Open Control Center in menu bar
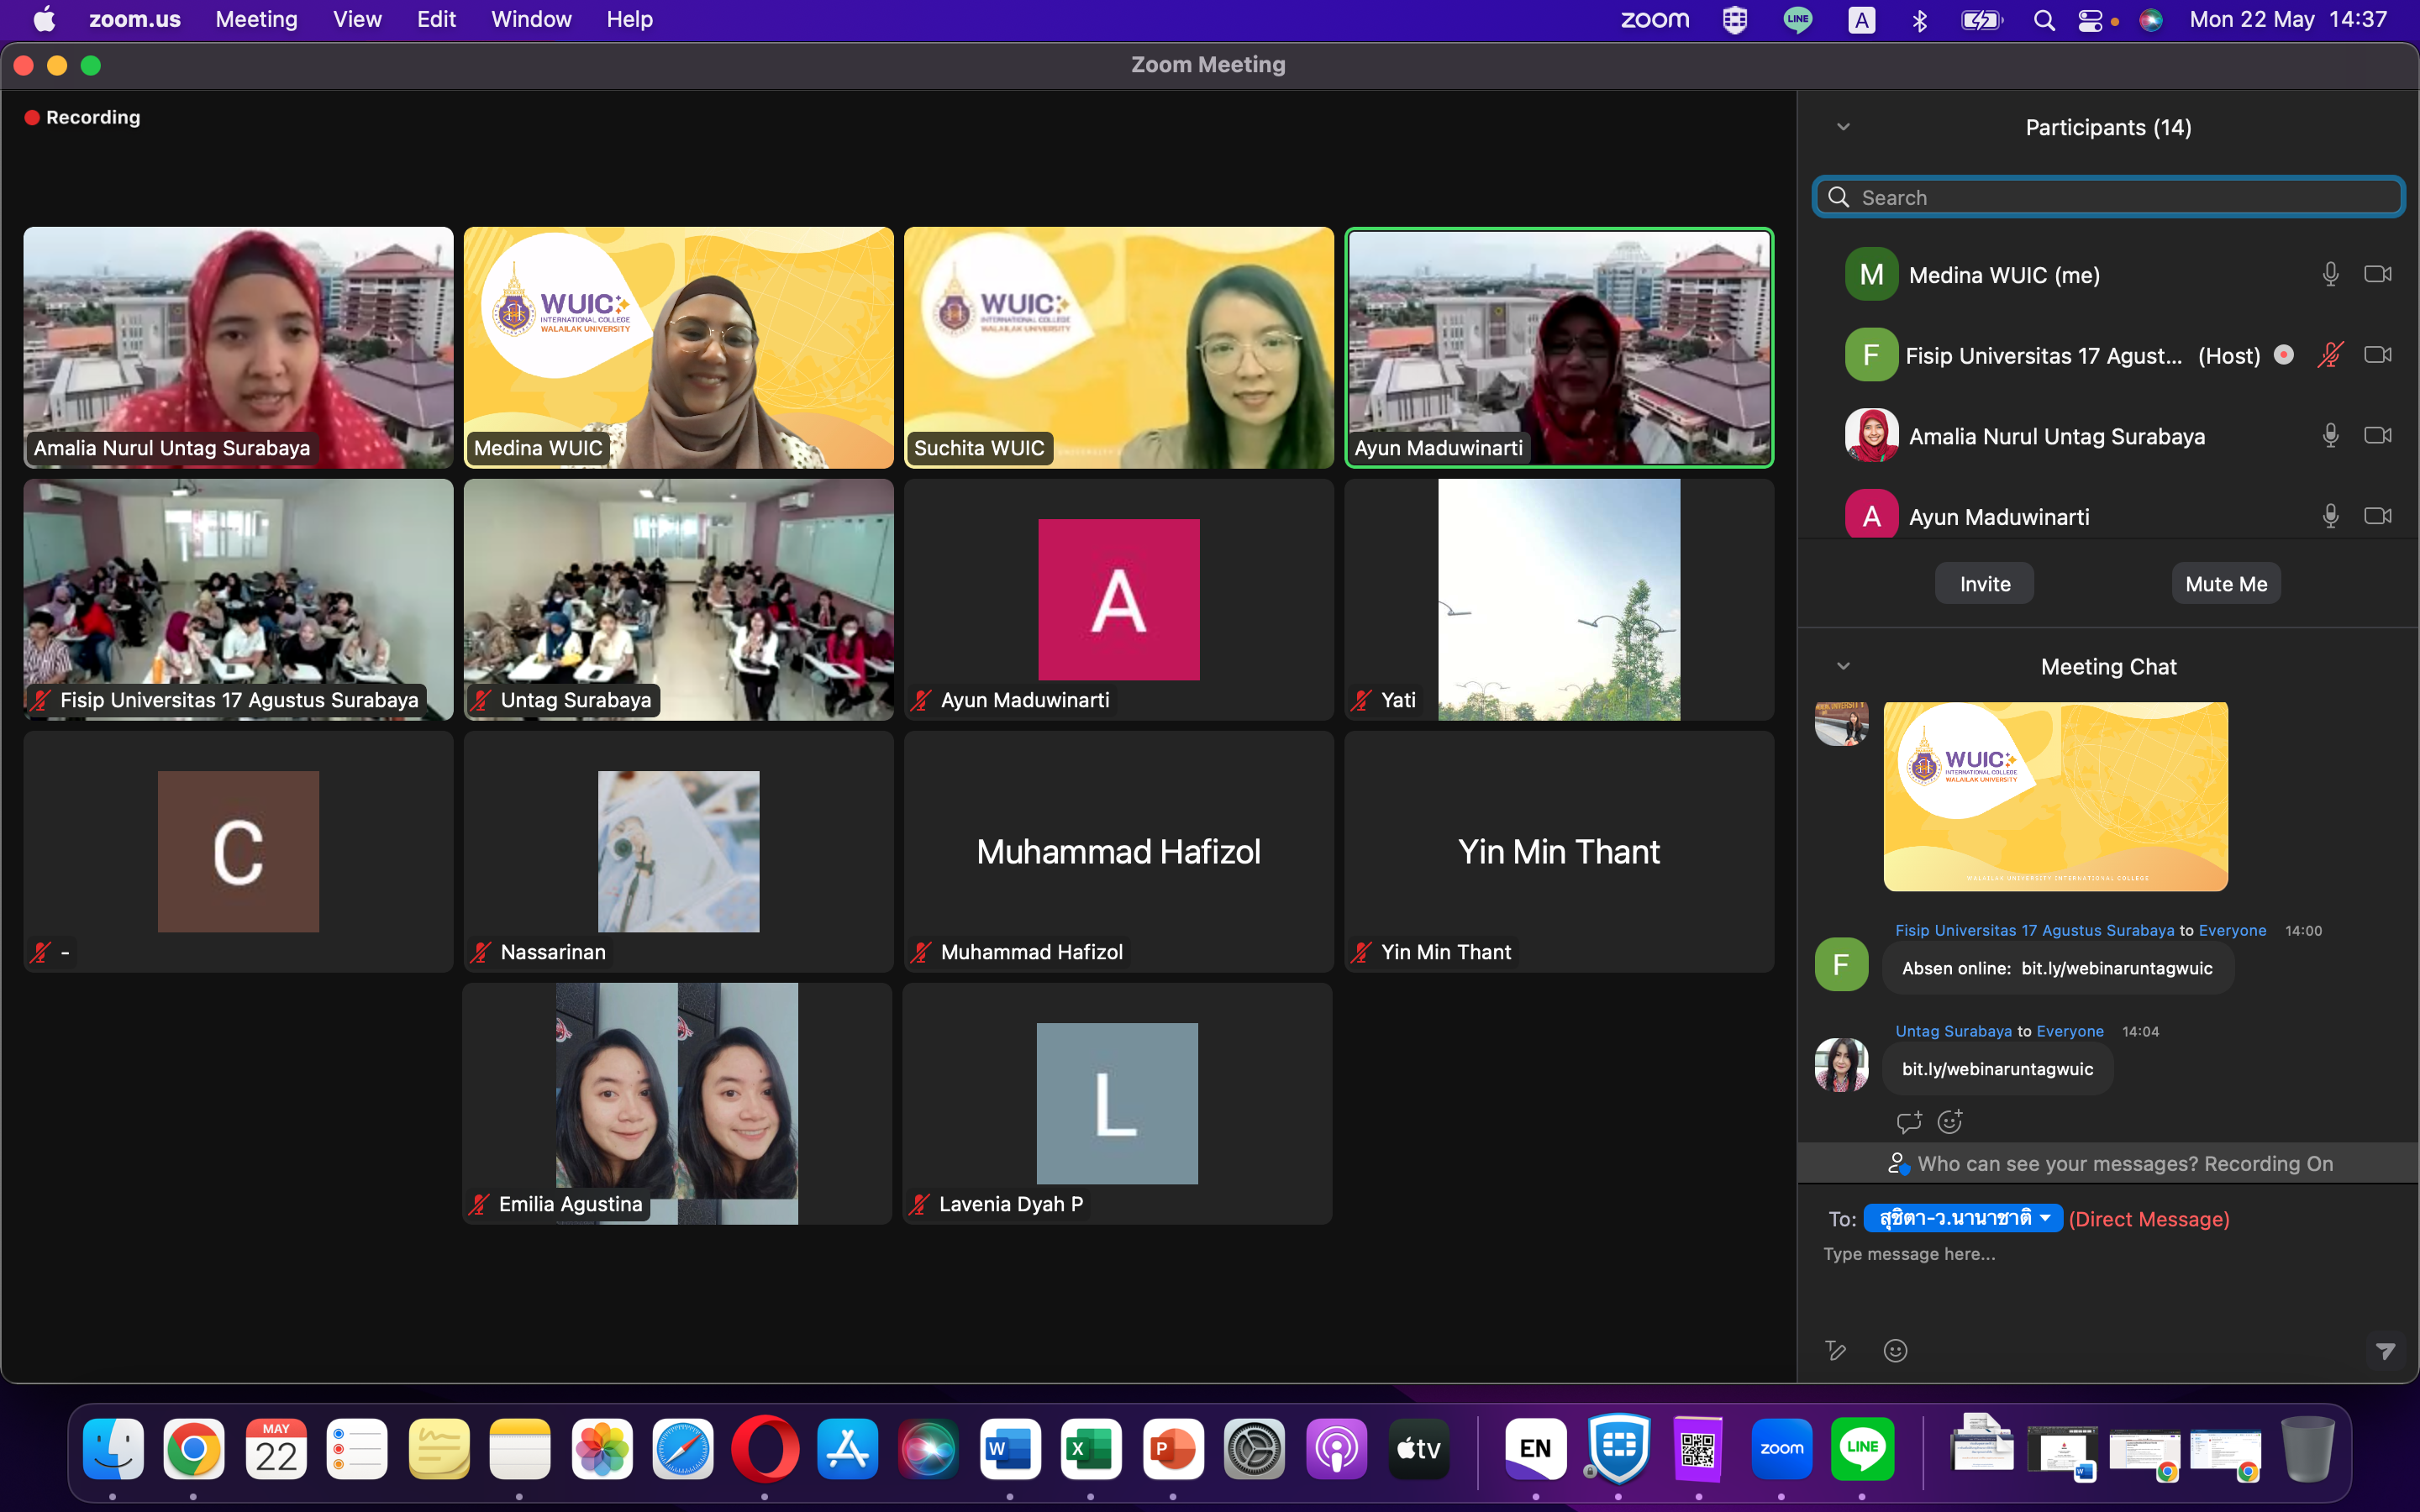Screen dimensions: 2420x1512 click(2090, 19)
